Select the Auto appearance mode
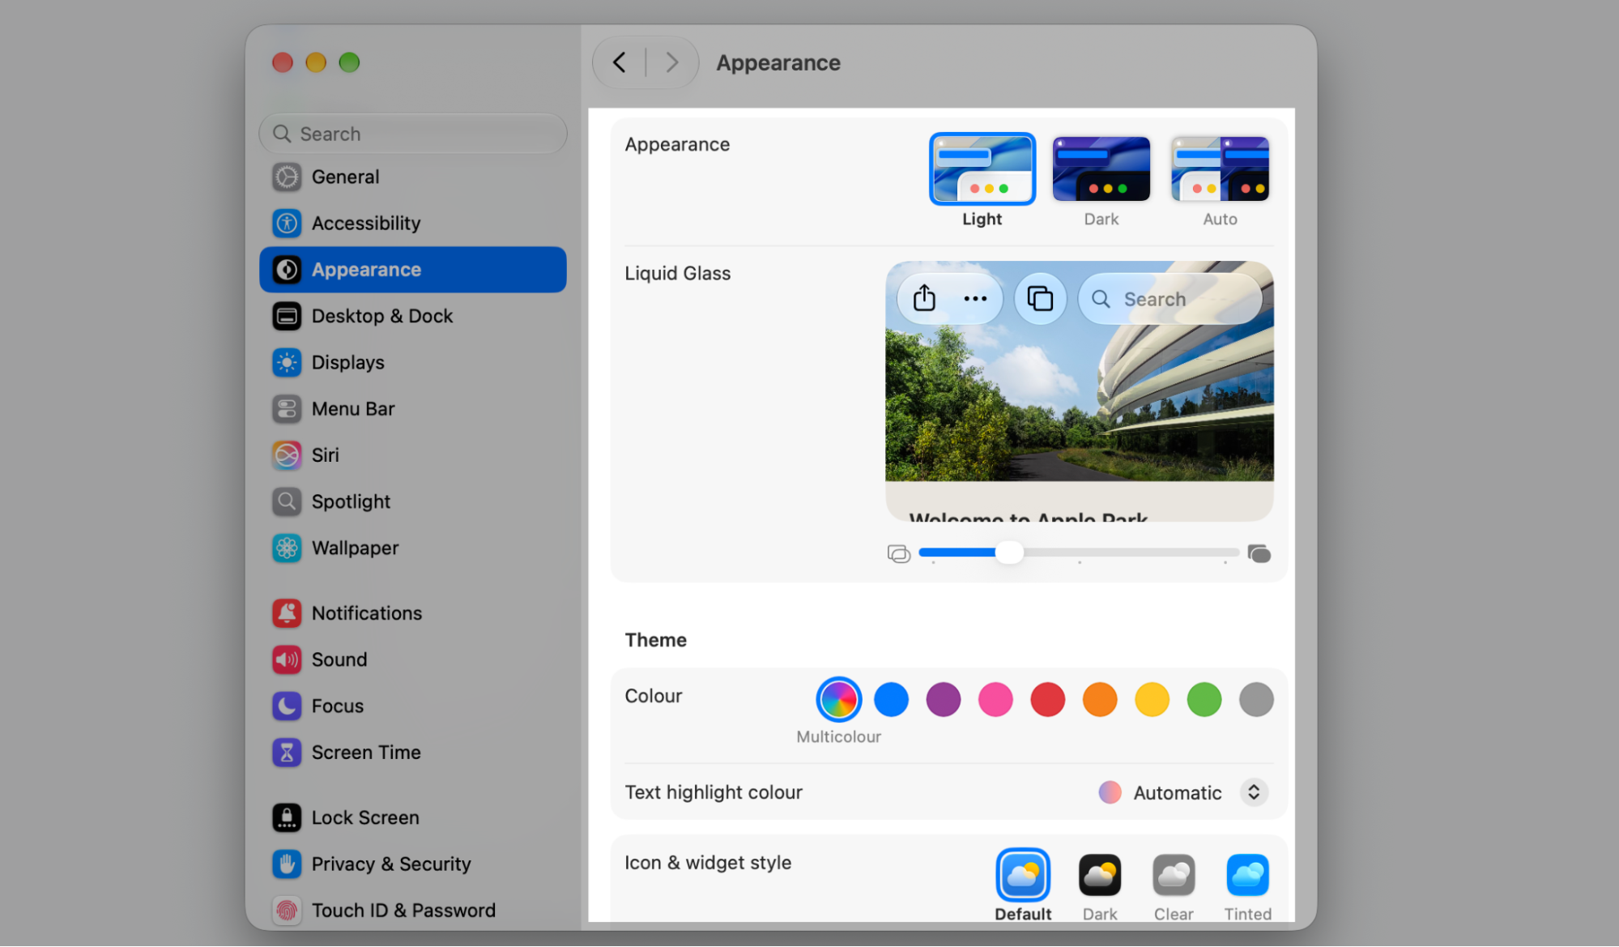This screenshot has width=1619, height=947. (1220, 180)
